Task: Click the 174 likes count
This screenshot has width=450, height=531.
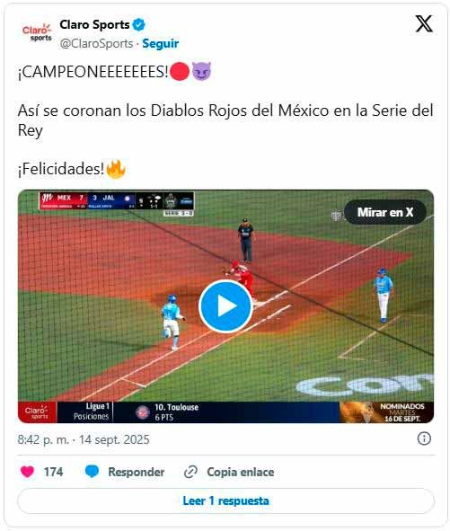Action: (53, 472)
